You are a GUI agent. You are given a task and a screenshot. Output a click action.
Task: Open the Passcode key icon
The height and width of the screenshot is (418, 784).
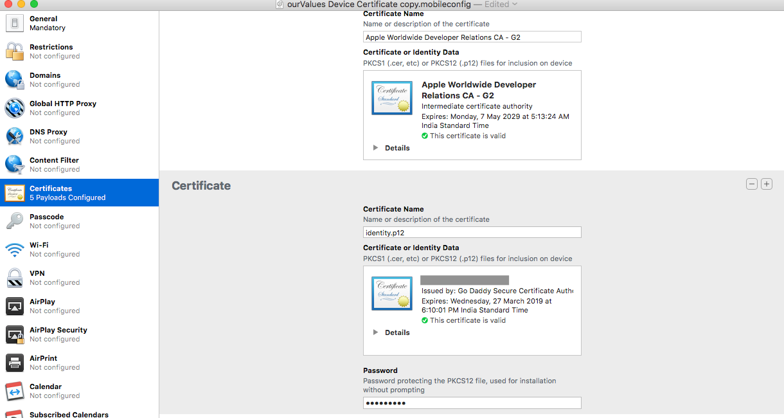15,221
